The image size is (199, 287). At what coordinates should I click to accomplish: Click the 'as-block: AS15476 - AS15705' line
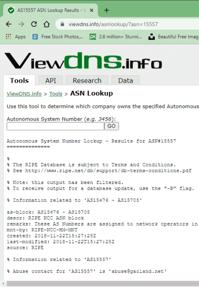[x=48, y=212]
